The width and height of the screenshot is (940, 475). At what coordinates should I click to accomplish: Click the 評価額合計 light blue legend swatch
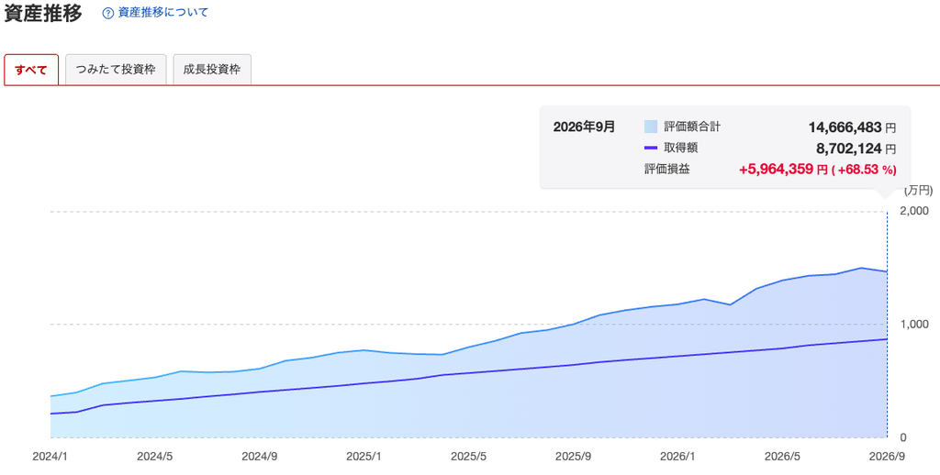coord(651,127)
